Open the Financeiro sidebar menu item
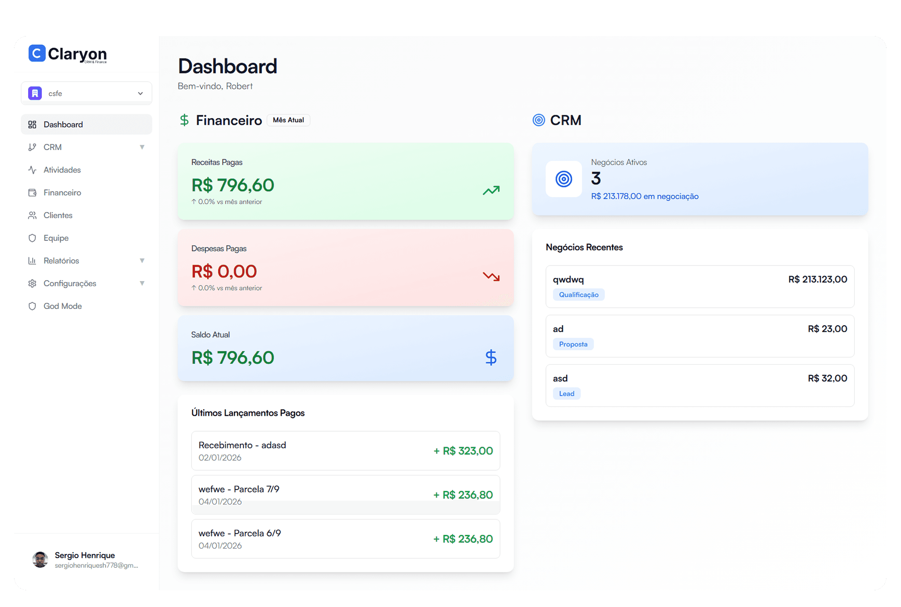Screen dimensions: 901x607 [x=62, y=193]
